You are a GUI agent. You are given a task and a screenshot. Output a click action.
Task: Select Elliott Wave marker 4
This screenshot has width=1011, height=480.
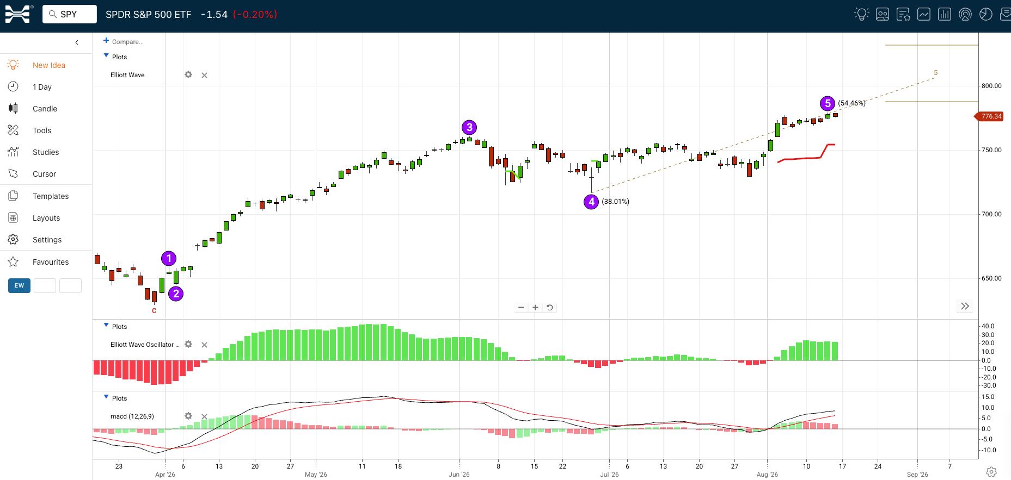(x=591, y=202)
